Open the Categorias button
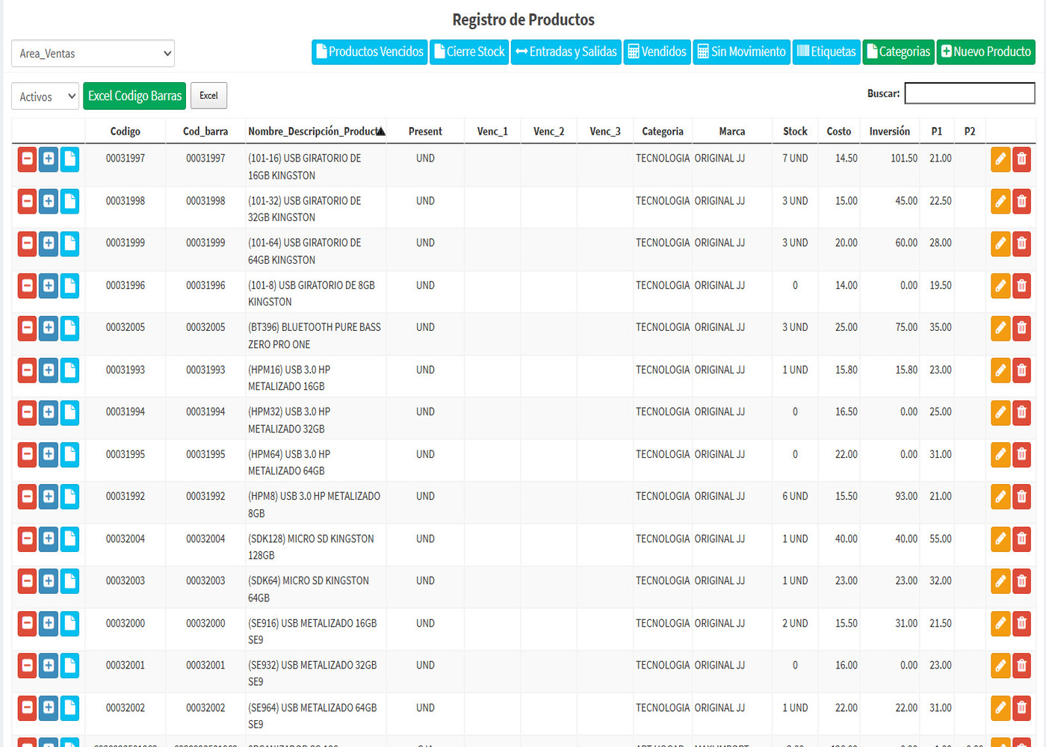 [898, 52]
